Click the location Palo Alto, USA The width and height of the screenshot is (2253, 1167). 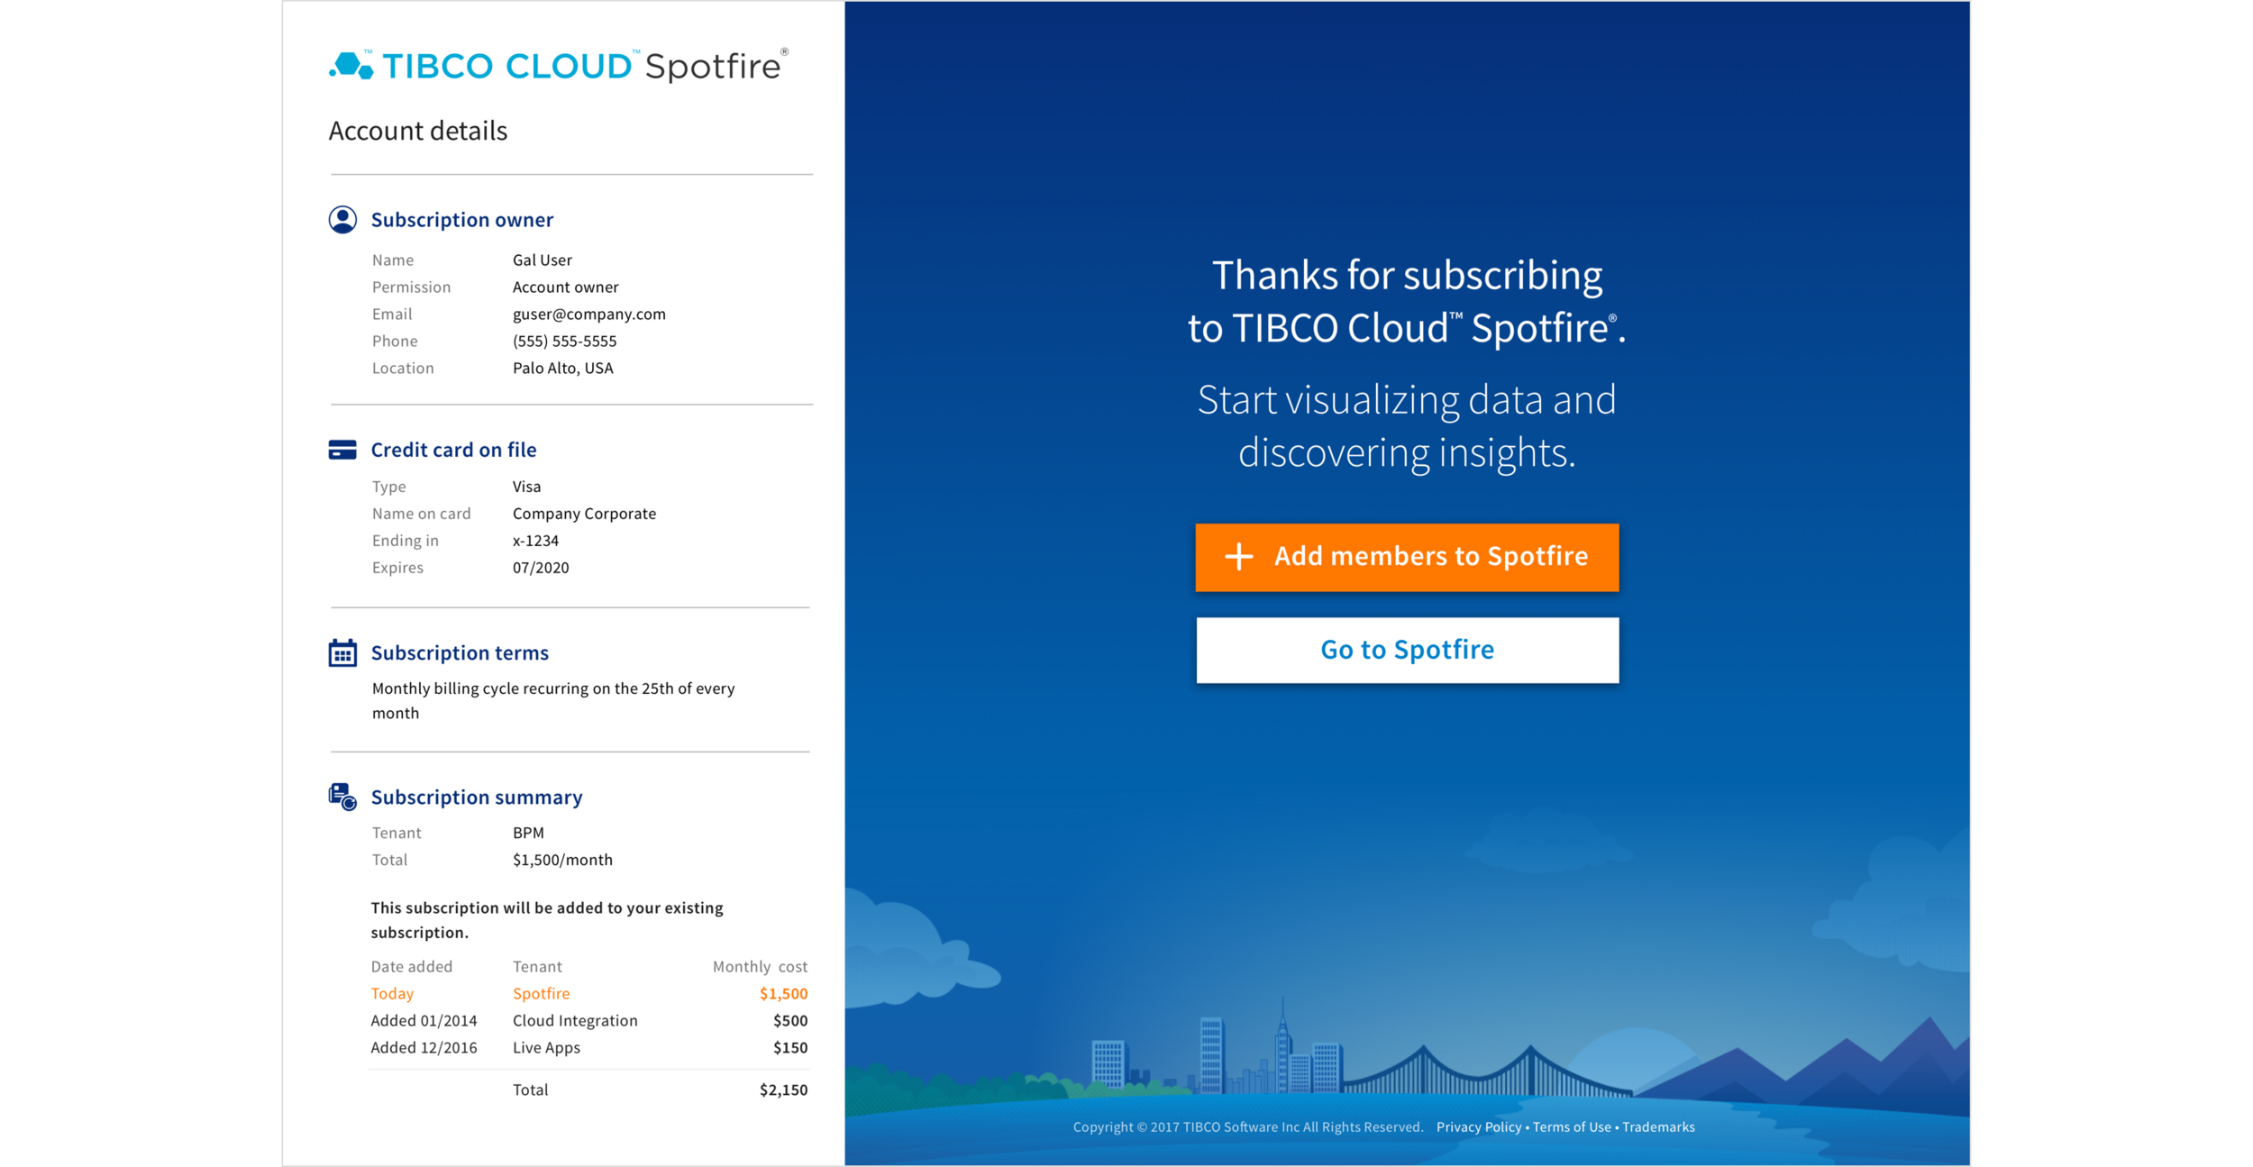pos(563,368)
